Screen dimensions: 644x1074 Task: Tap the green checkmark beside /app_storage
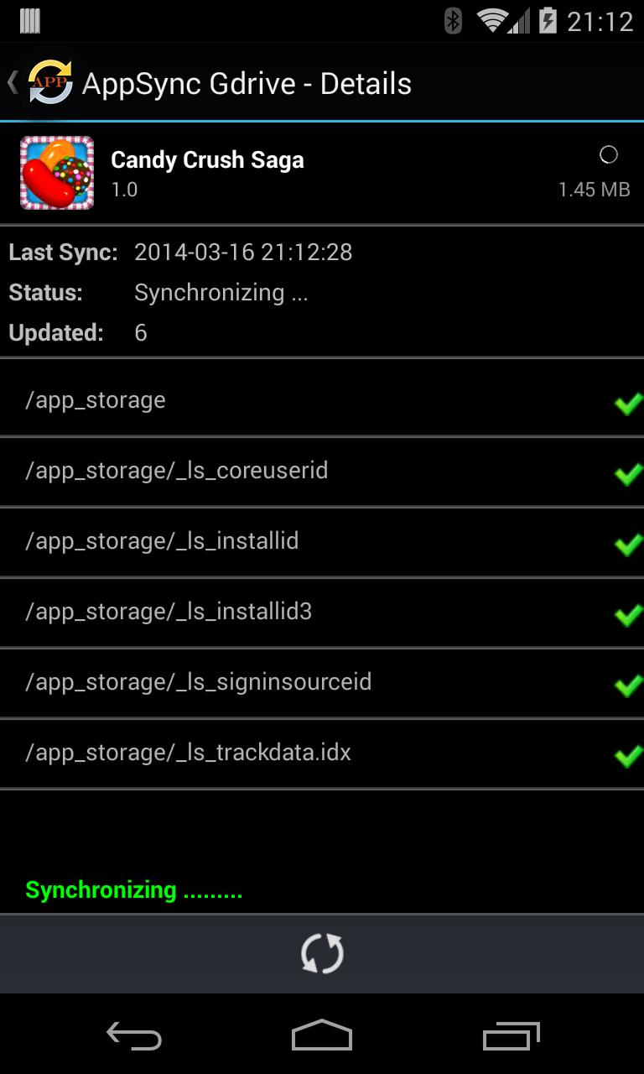coord(629,404)
